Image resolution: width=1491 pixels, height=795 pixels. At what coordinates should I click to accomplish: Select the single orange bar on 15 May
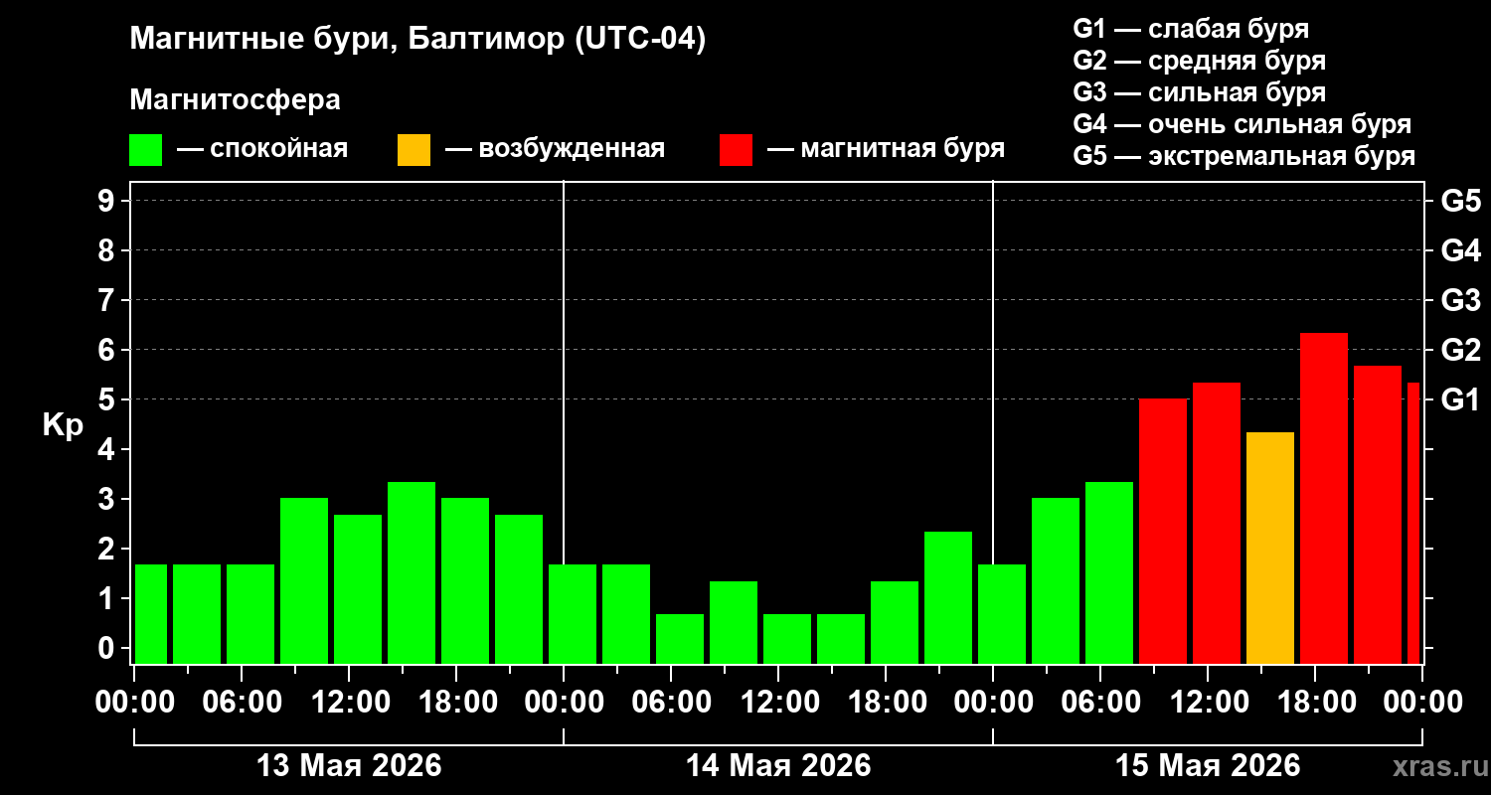[1270, 548]
